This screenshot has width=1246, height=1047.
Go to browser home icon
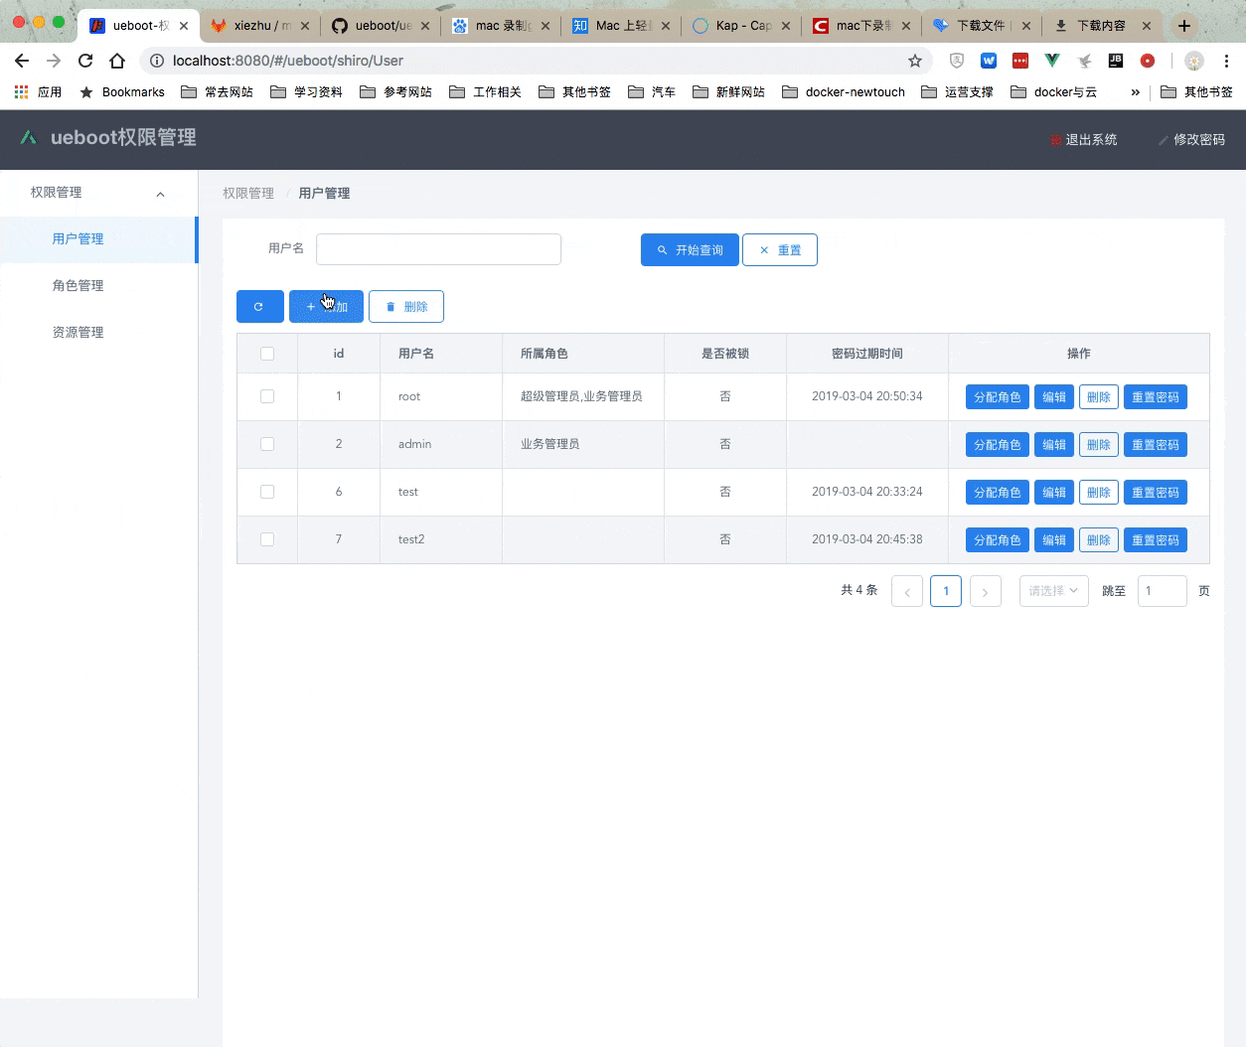(x=117, y=61)
